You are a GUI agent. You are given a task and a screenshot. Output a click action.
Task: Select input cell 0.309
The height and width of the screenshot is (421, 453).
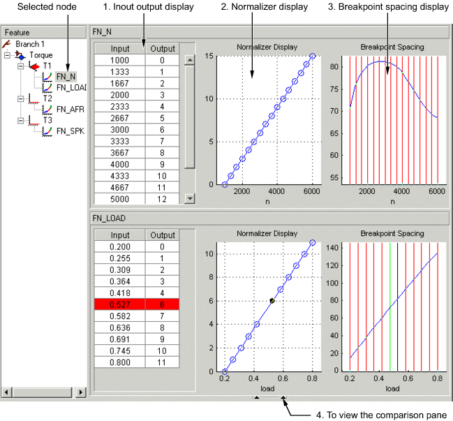point(119,269)
